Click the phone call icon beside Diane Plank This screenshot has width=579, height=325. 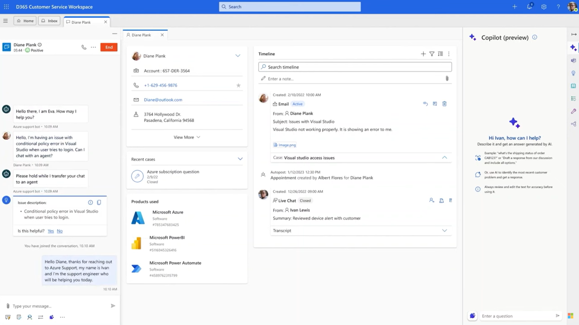pyautogui.click(x=84, y=47)
